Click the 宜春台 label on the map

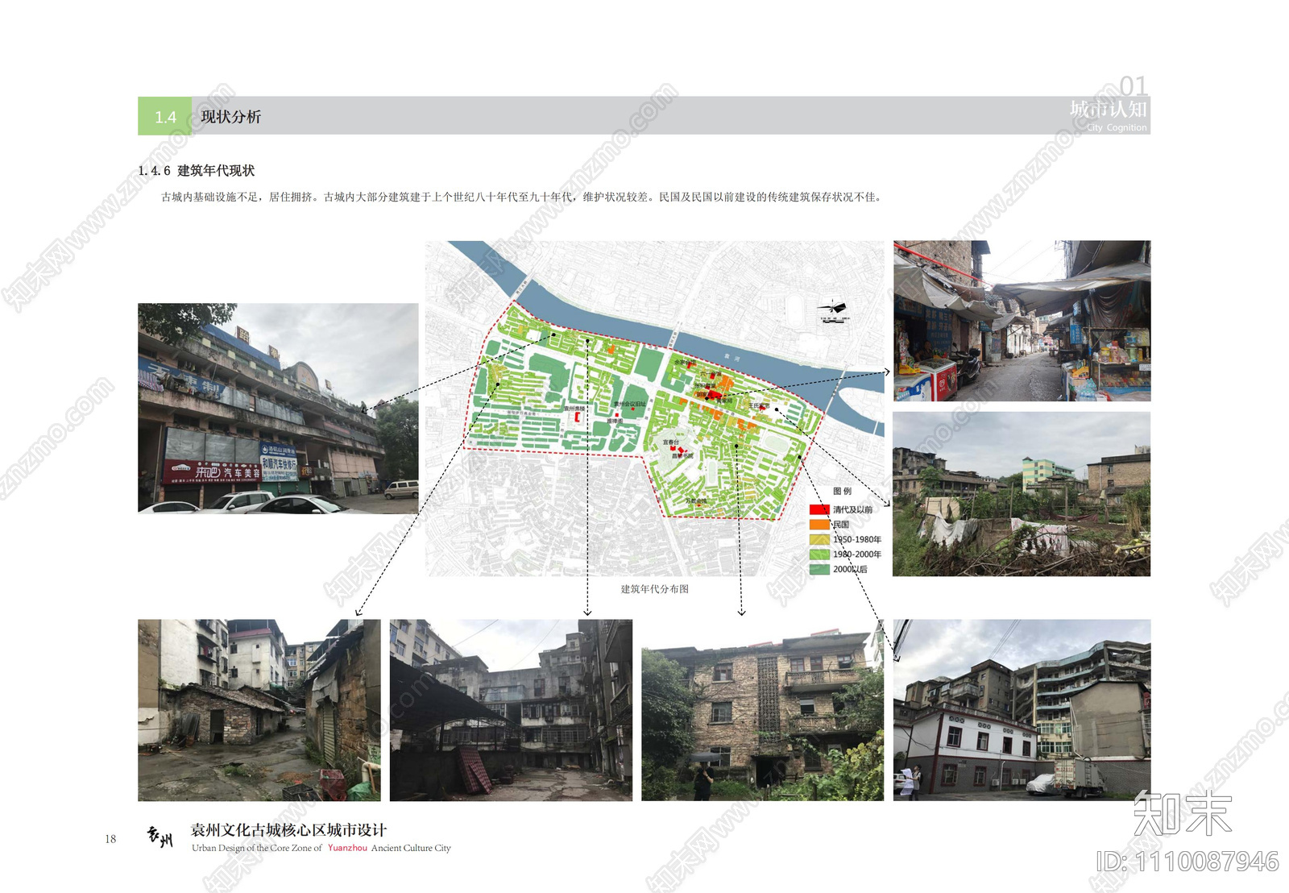pyautogui.click(x=670, y=442)
